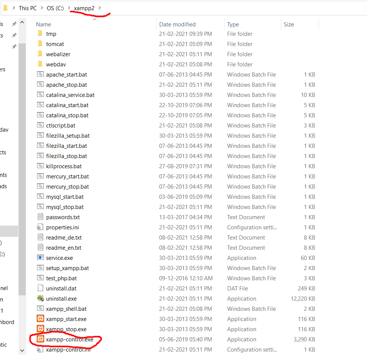Select the readme_de.txt file name
The height and width of the screenshot is (364, 367).
[64, 237]
